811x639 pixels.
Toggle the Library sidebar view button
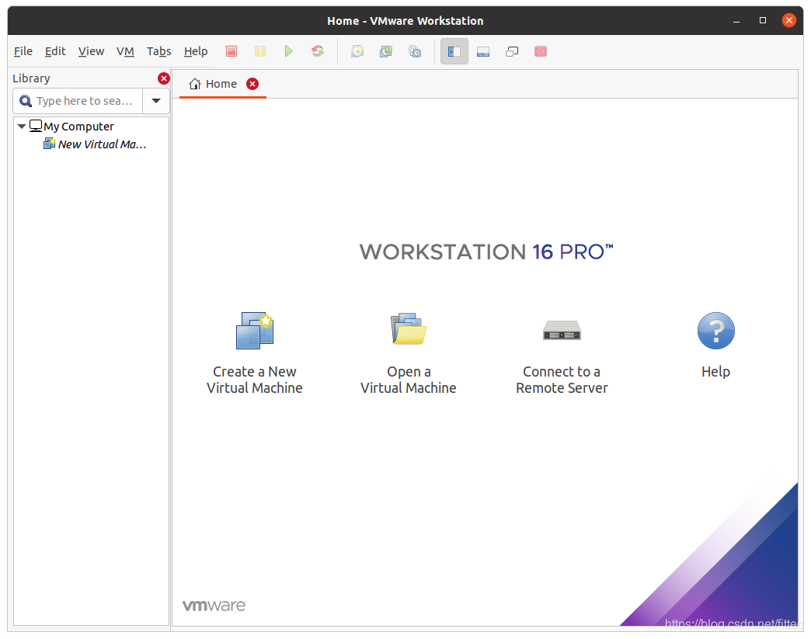click(454, 51)
